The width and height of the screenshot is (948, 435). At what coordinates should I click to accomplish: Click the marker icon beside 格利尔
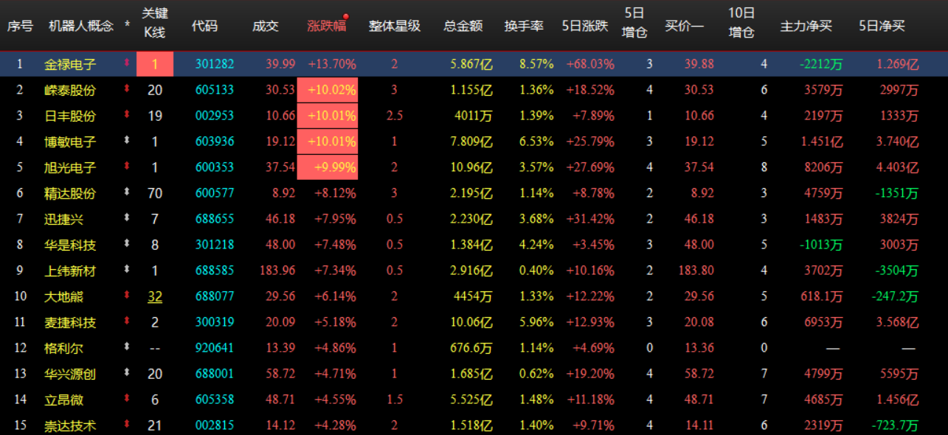click(127, 347)
